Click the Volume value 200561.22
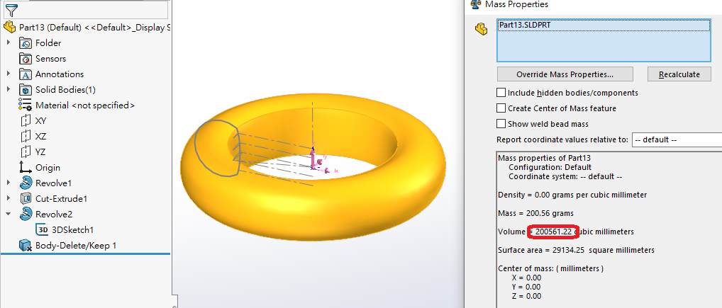 554,232
